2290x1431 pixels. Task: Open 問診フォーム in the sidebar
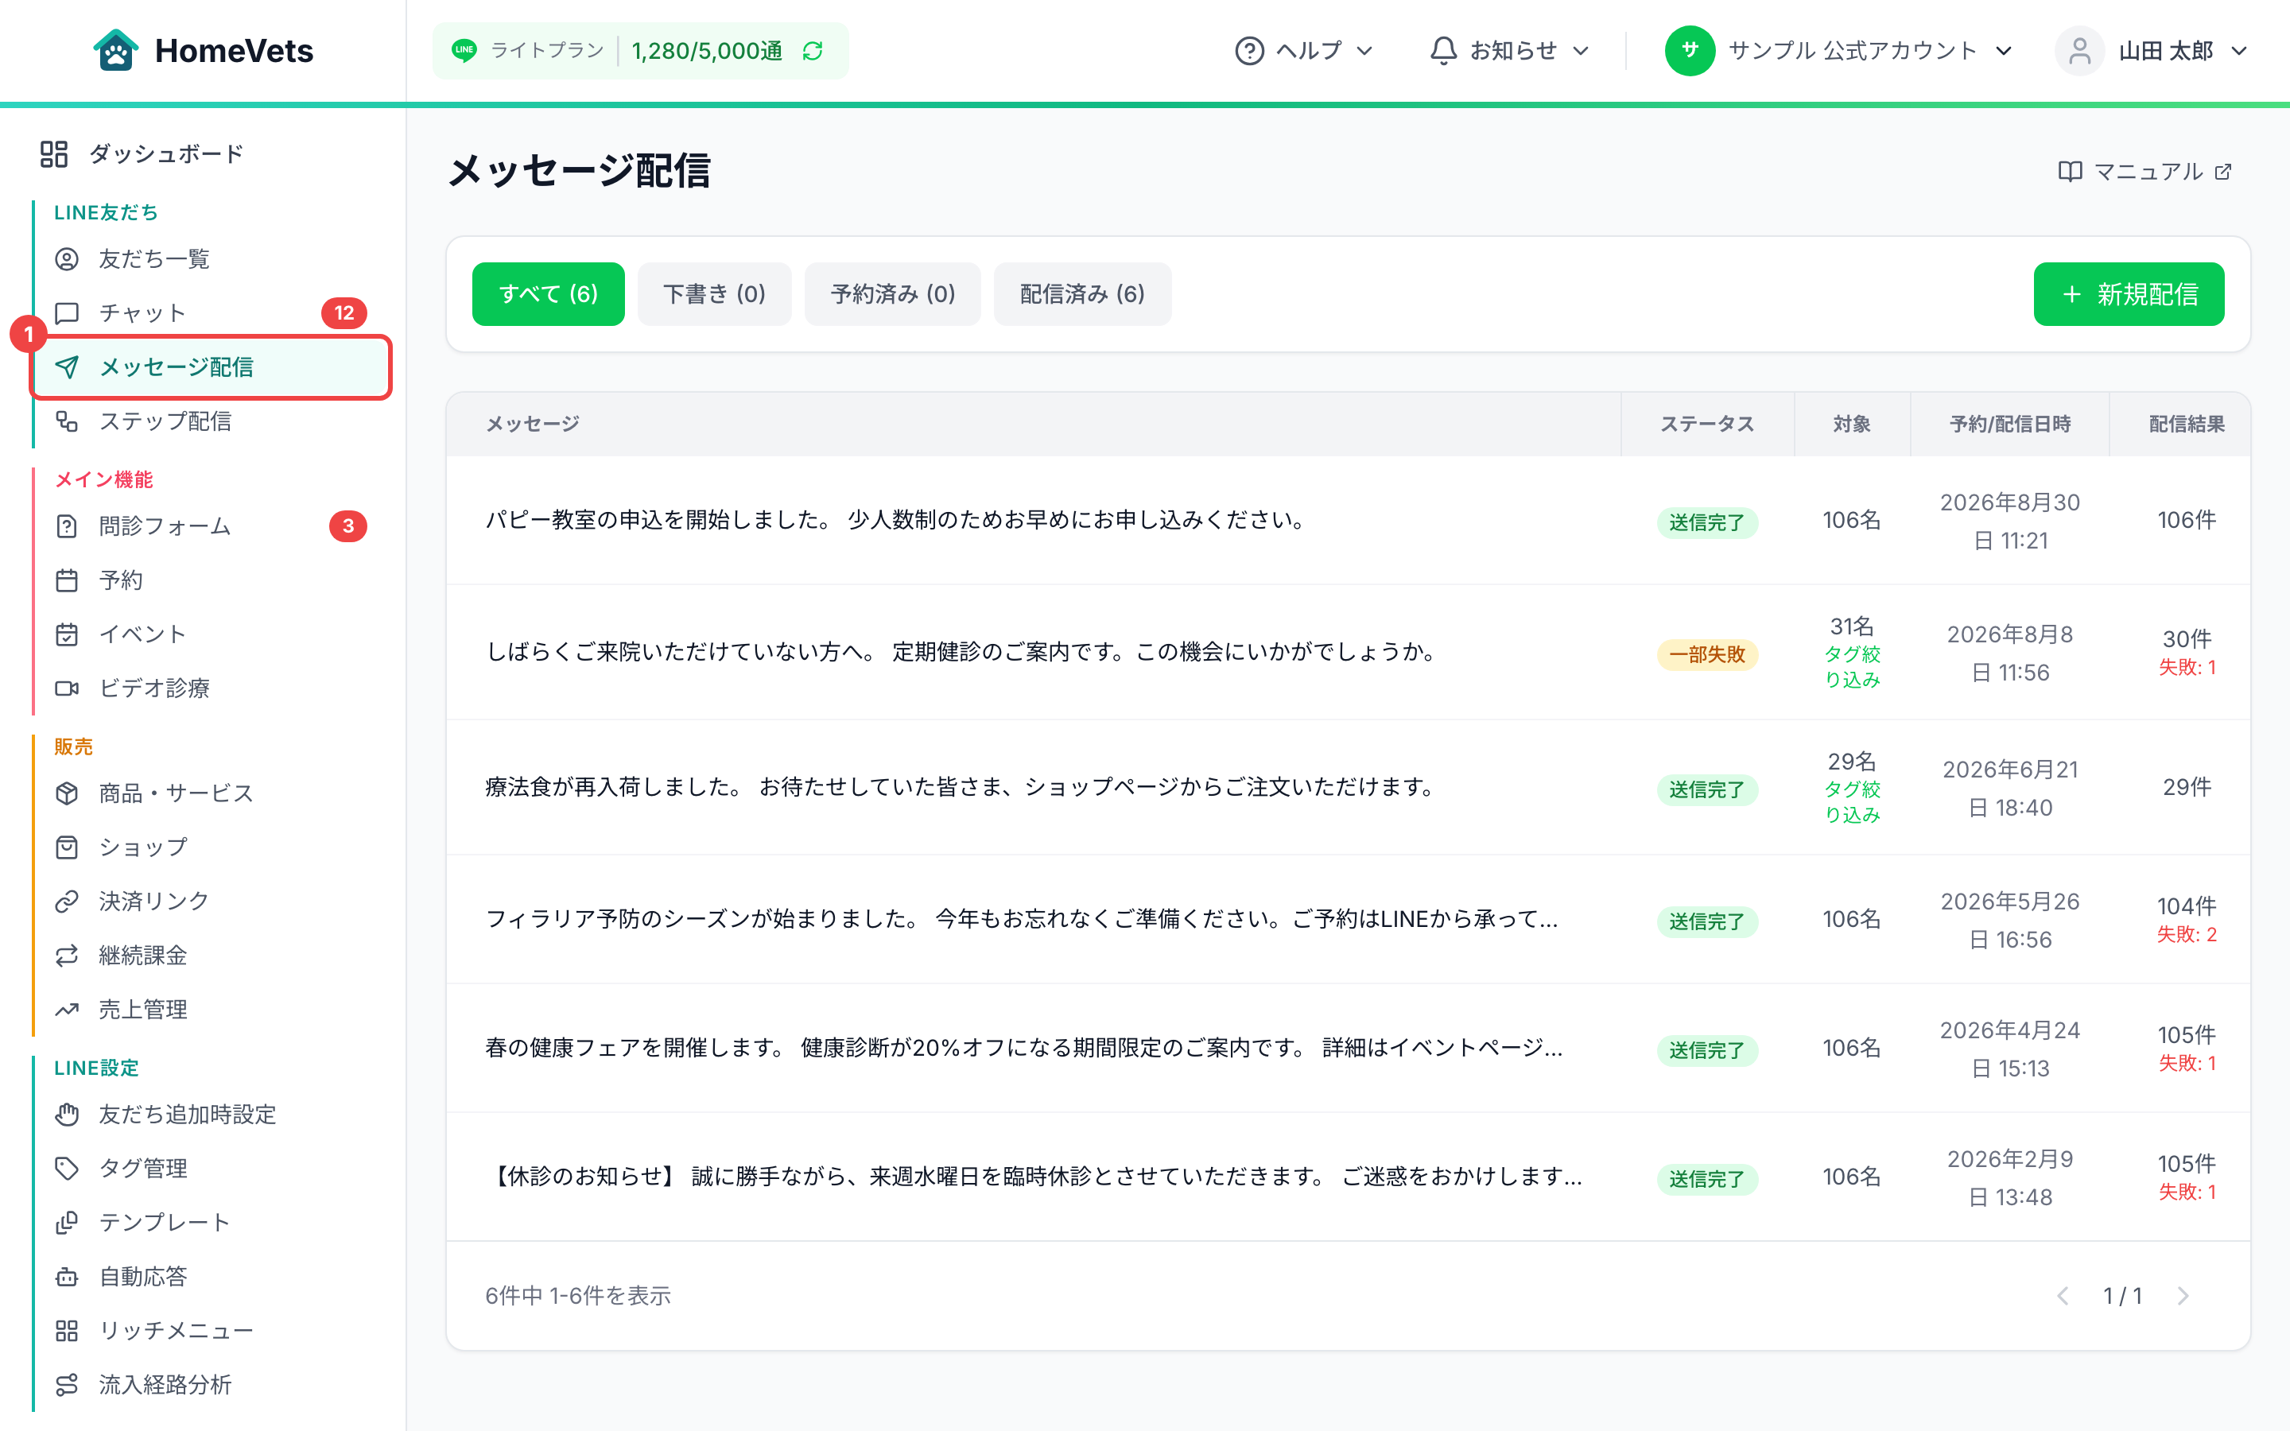[x=210, y=525]
